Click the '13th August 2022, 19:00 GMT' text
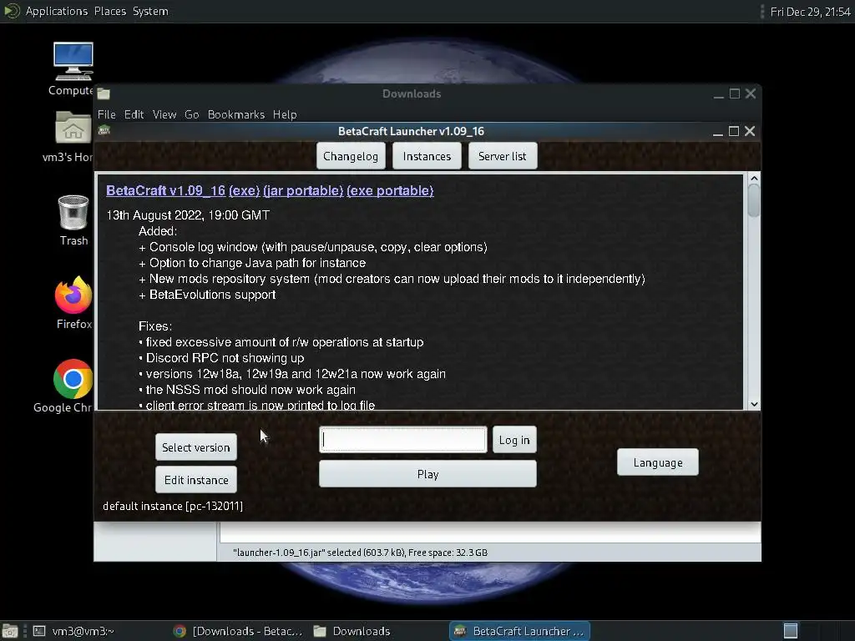The image size is (855, 641). coord(188,215)
